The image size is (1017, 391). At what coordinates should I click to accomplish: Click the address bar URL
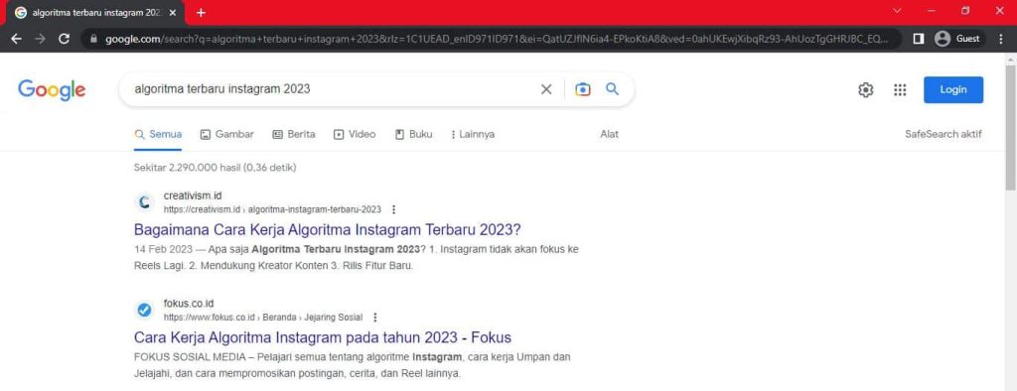point(497,39)
